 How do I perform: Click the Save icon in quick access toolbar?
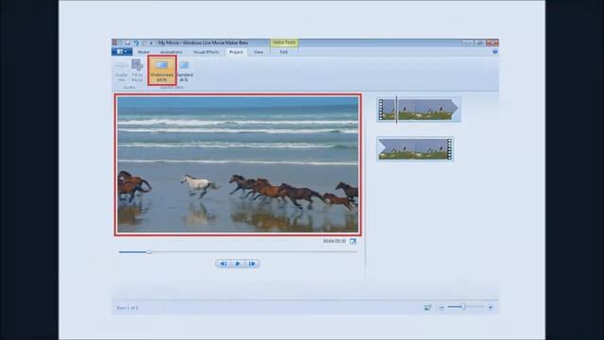click(127, 42)
